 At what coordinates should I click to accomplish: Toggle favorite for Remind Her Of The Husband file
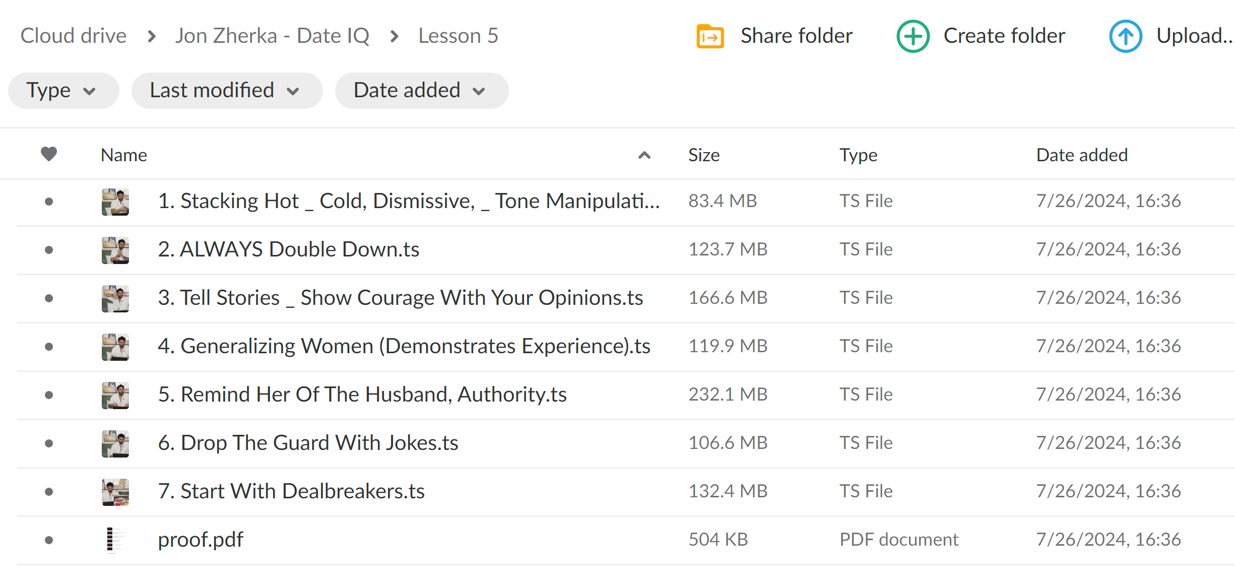click(x=49, y=394)
